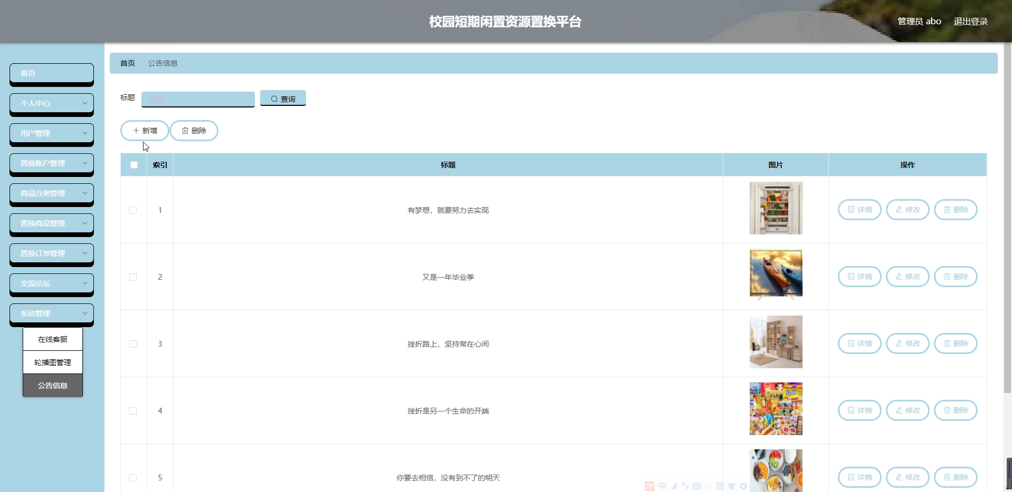Click the plus icon on 新增 button
1012x492 pixels.
point(136,131)
